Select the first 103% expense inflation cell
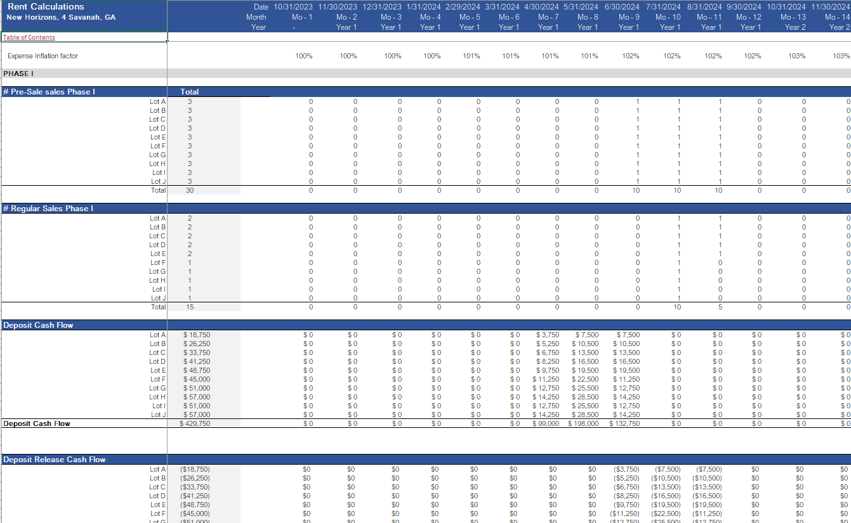 point(796,56)
